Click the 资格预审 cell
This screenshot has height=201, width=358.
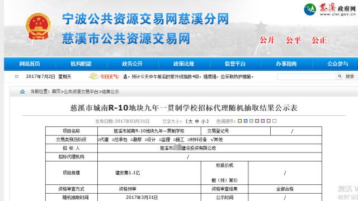click(149, 189)
